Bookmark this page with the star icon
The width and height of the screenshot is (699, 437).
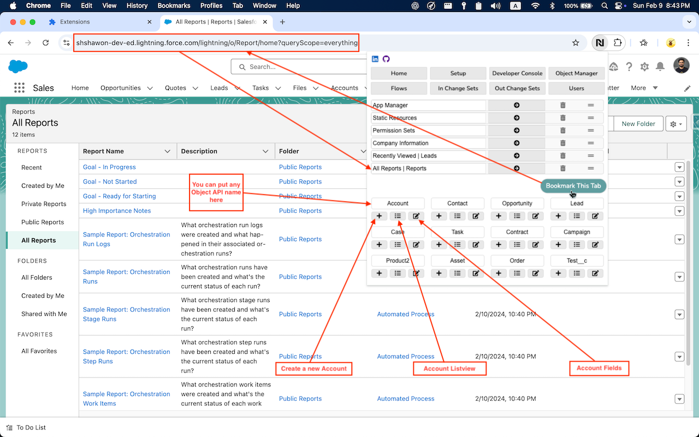point(575,43)
